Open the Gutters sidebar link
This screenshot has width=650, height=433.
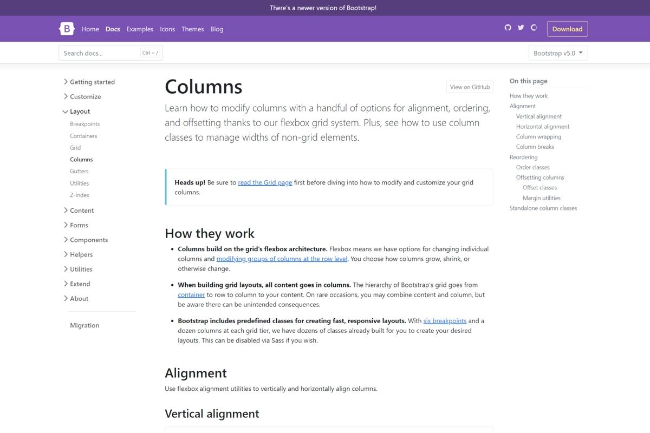(79, 171)
